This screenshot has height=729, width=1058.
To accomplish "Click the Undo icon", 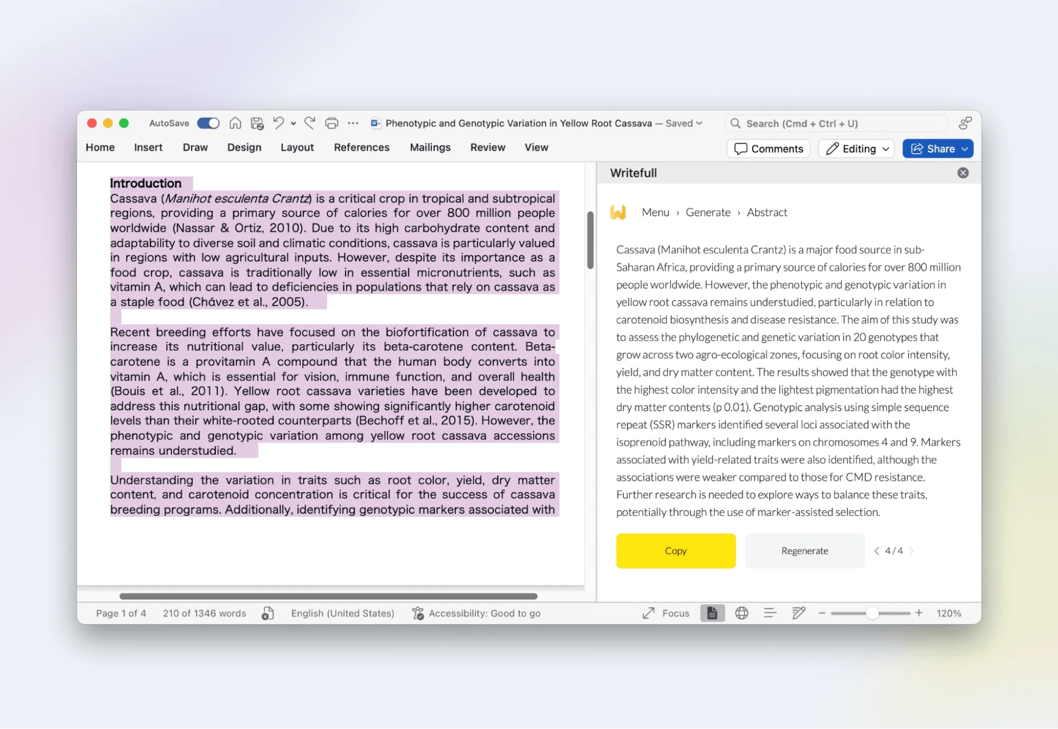I will click(279, 123).
